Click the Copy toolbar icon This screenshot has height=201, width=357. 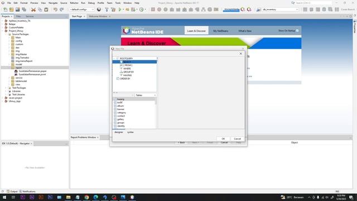click(40, 9)
